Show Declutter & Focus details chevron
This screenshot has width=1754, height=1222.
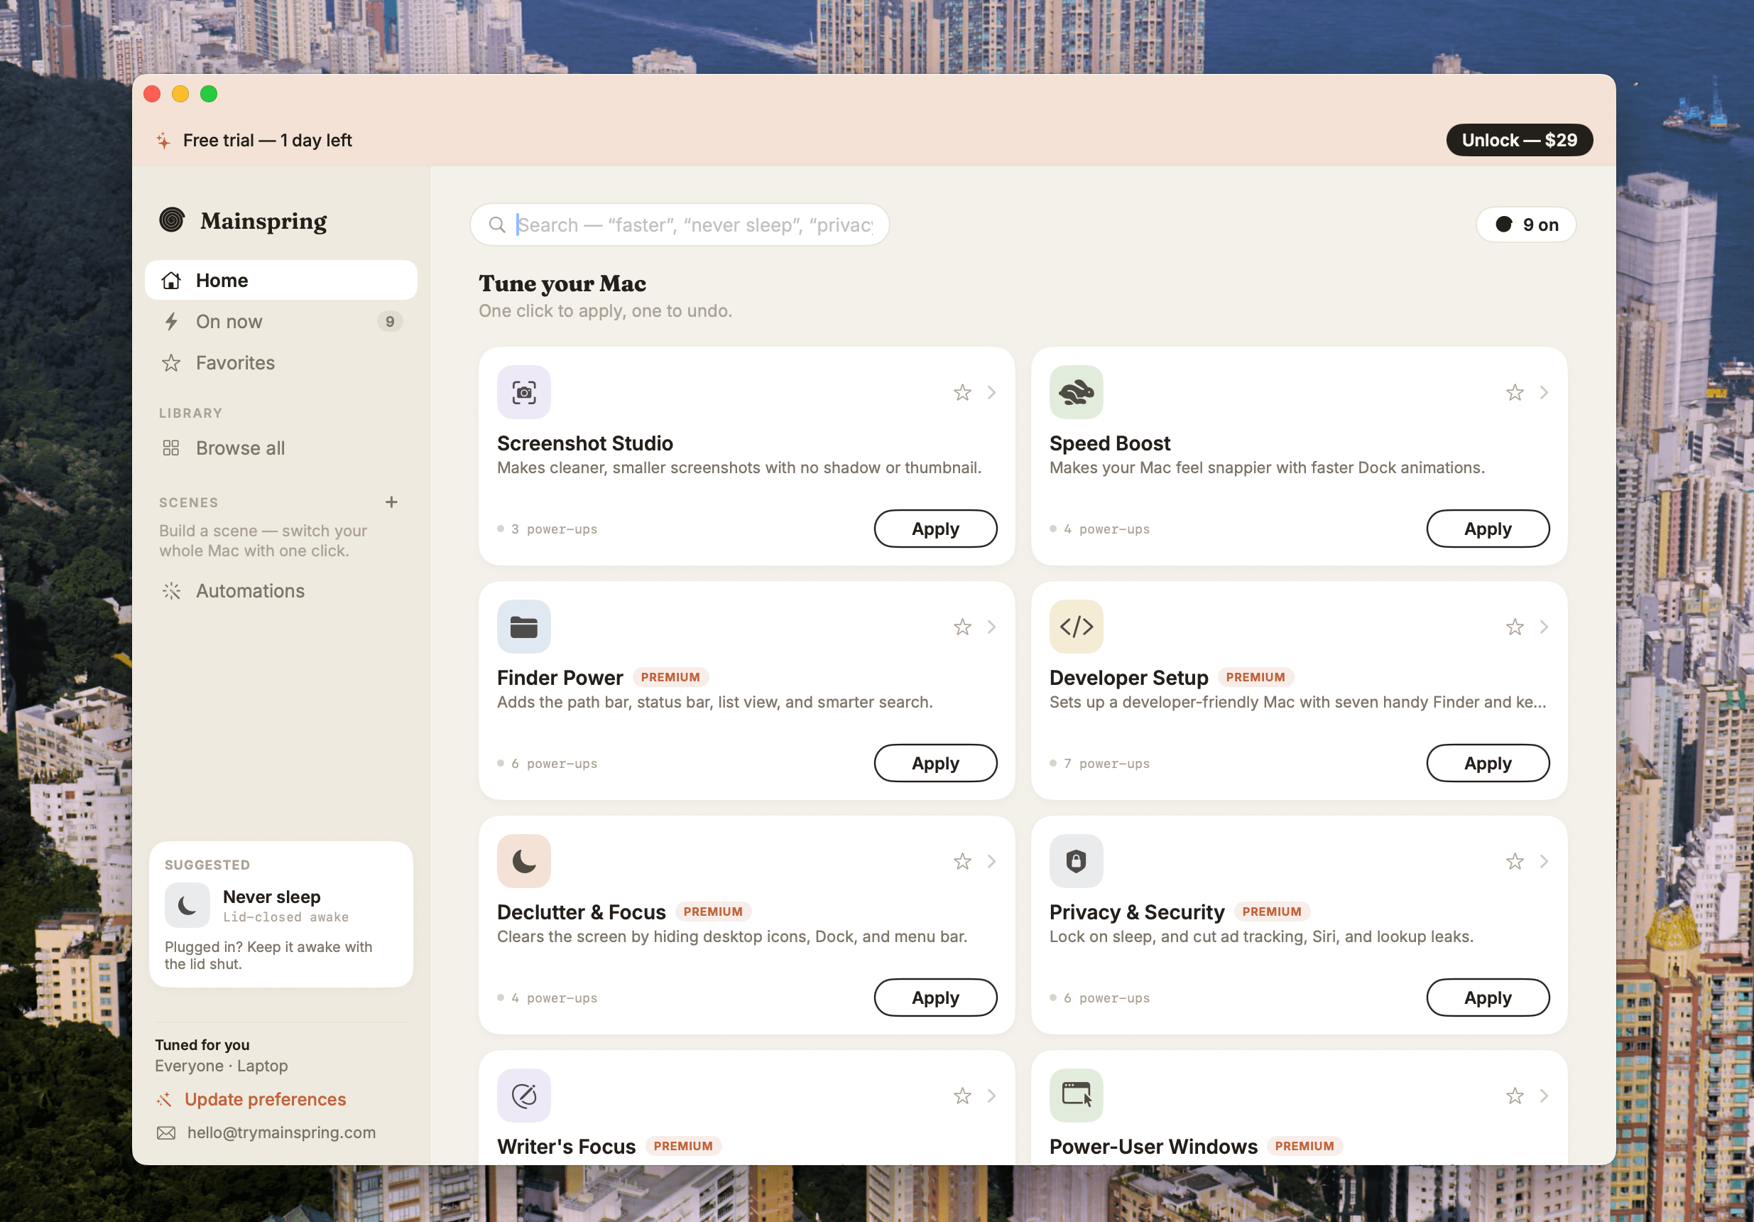991,862
